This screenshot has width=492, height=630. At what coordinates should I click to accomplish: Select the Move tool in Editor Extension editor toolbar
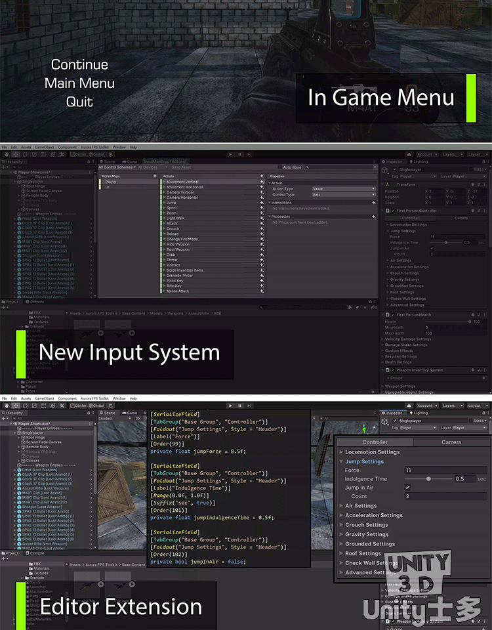coord(16,406)
